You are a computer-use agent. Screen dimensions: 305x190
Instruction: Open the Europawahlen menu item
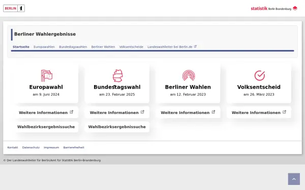[x=44, y=47]
